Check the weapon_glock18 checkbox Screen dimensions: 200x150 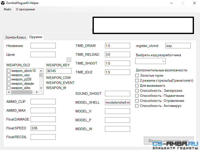pos(9,71)
